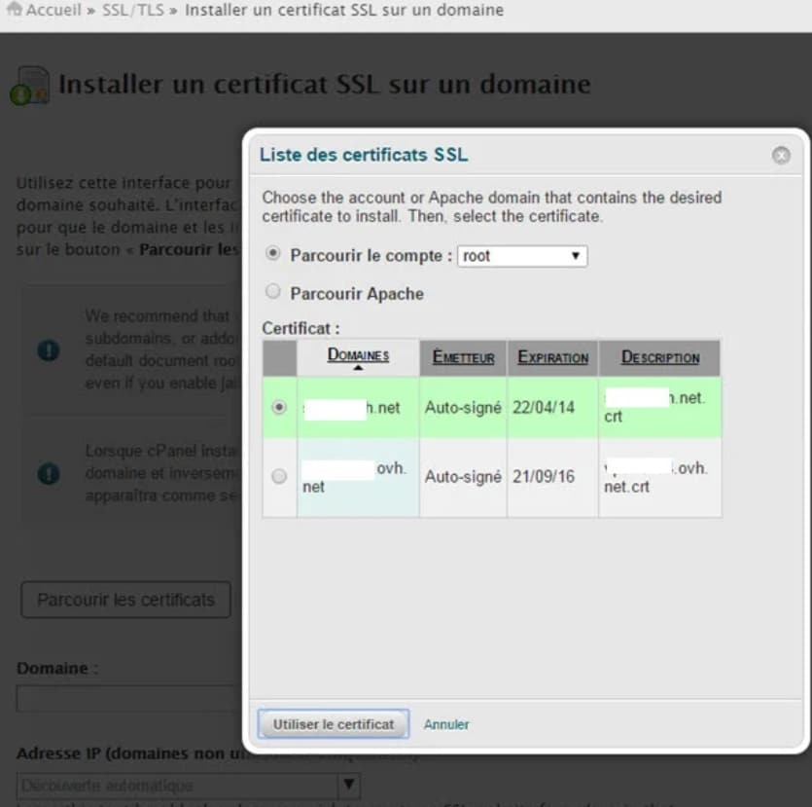Screen dimensions: 812x807
Task: Sort certificates by Domaines column
Action: click(x=358, y=355)
